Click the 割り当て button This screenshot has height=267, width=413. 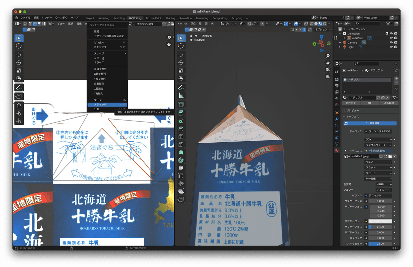(351, 103)
